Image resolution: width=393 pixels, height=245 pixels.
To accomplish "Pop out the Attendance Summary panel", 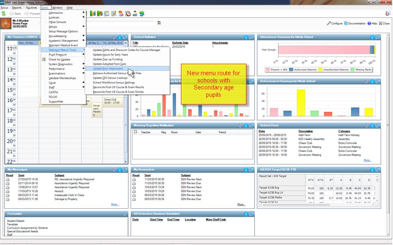I will pyautogui.click(x=378, y=37).
